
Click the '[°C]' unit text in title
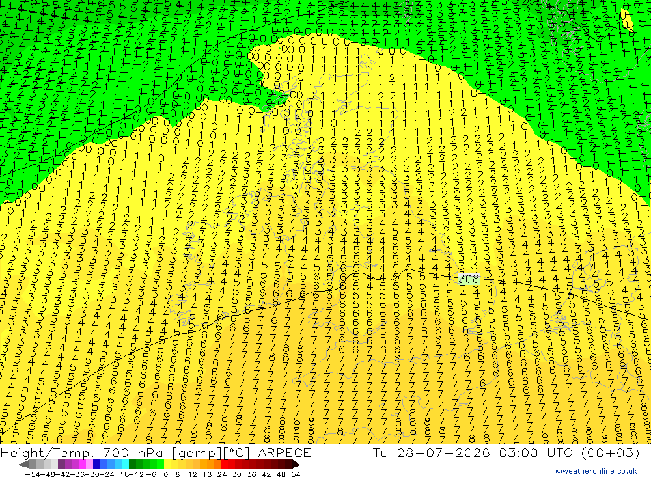click(x=237, y=453)
